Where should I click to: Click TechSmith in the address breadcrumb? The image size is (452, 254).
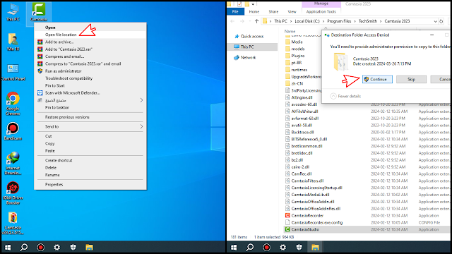tap(367, 21)
